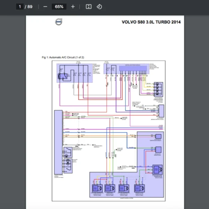The image size is (209, 209).
Task: Click the zoom out minus button
Action: [x=45, y=7]
